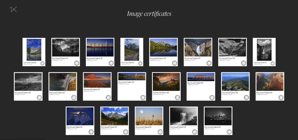Image resolution: width=298 pixels, height=140 pixels.
Task: Click the seal stamp on the moon over golden grass certificate
Action: pyautogui.click(x=160, y=132)
